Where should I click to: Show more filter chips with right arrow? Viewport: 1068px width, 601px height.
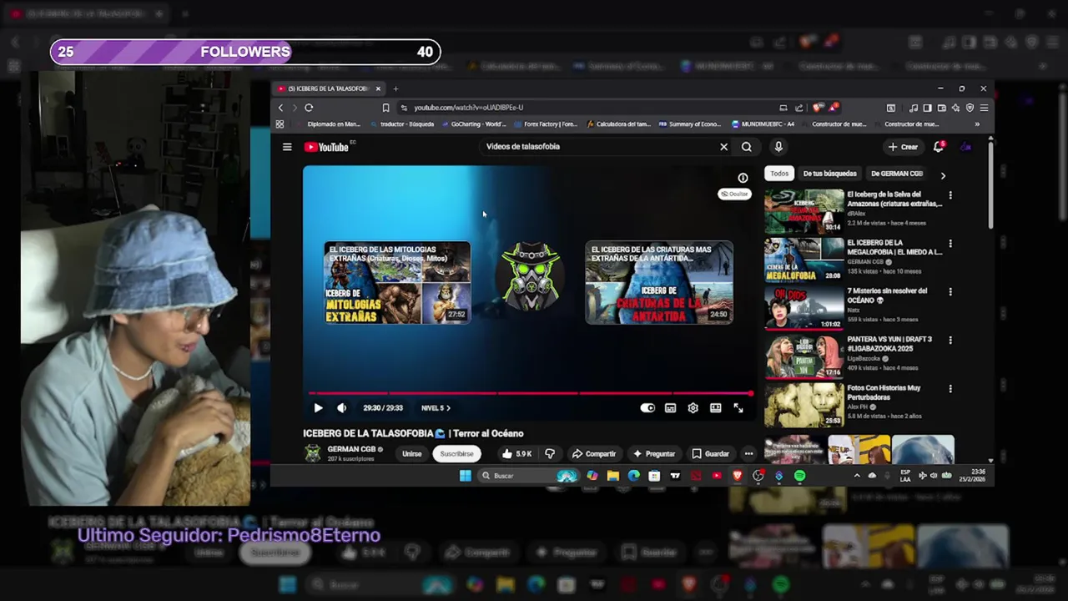pos(943,175)
